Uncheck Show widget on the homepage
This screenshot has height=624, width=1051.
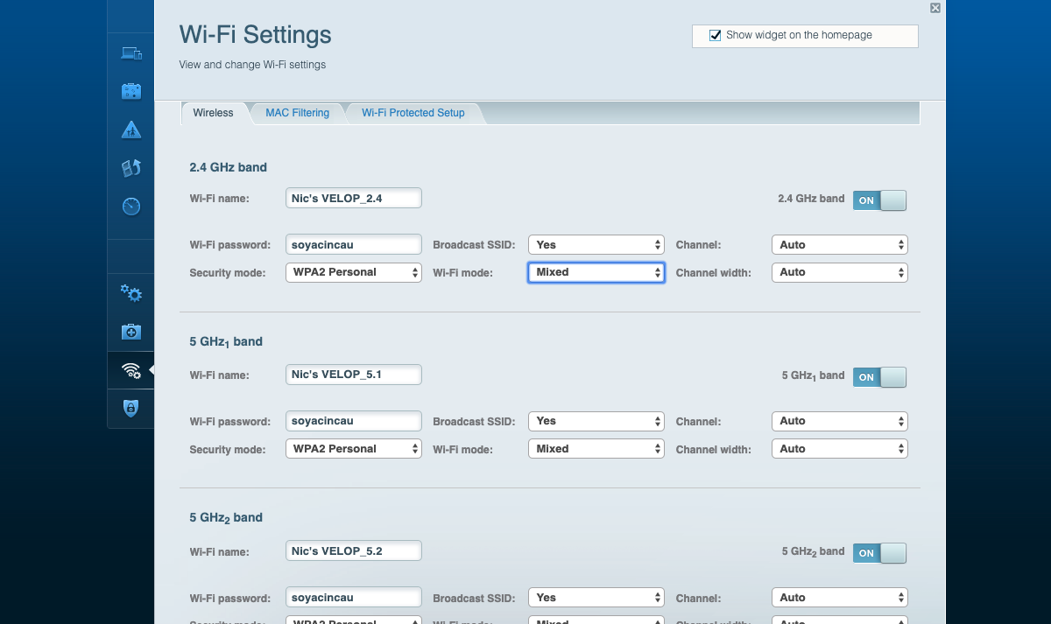click(715, 36)
